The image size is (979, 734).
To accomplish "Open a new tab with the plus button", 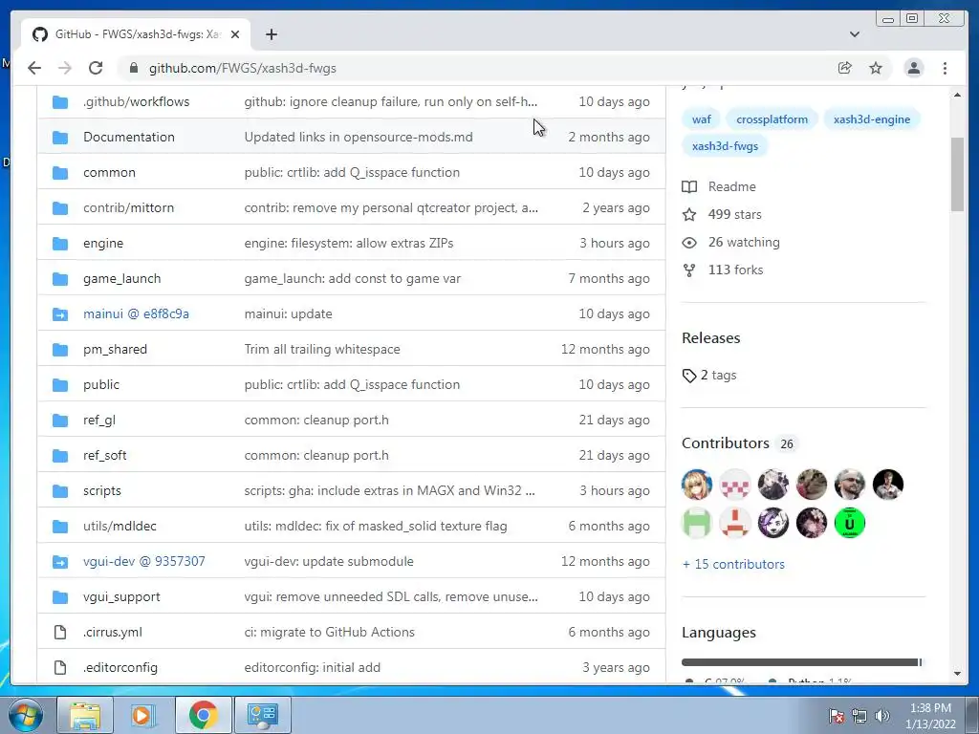I will (x=271, y=34).
